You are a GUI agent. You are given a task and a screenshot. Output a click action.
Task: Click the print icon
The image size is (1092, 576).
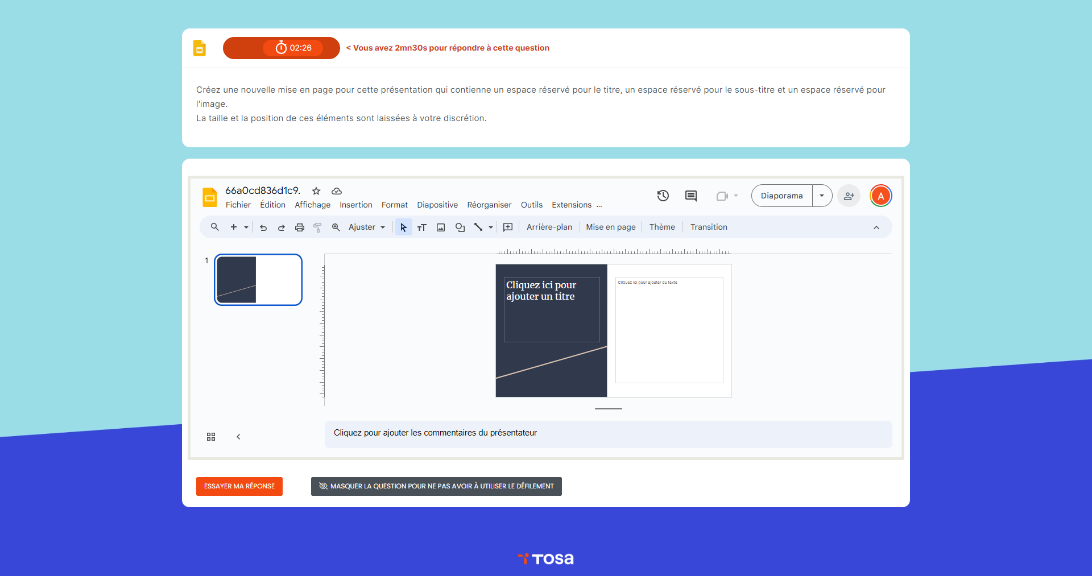click(300, 227)
